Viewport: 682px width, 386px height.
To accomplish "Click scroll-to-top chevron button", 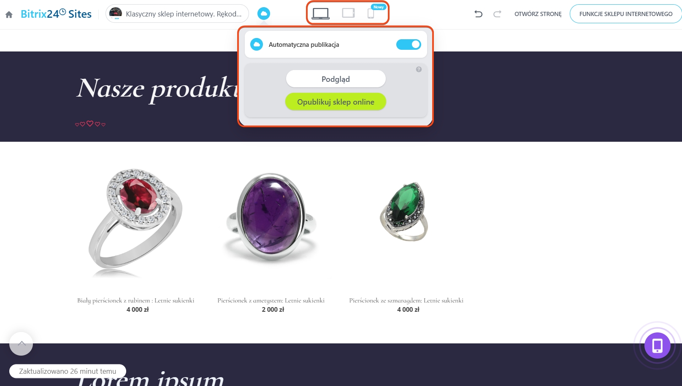I will [x=21, y=343].
